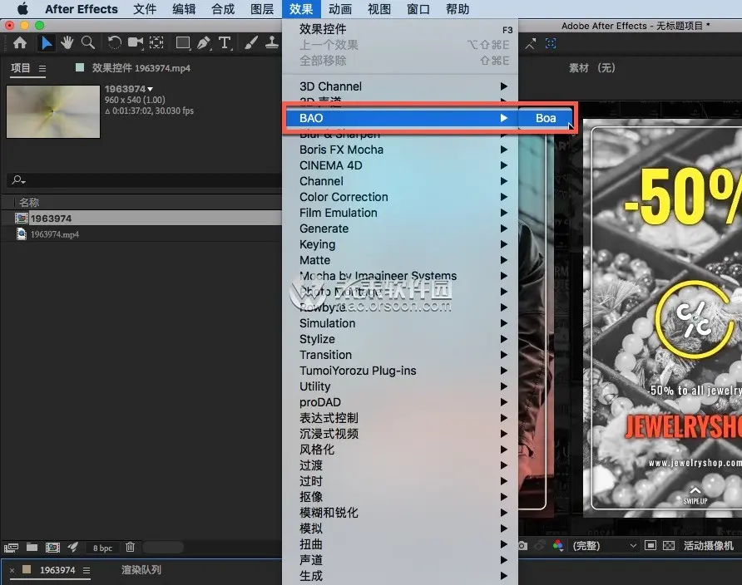Open the 编辑 menu
This screenshot has width=742, height=585.
pyautogui.click(x=184, y=9)
